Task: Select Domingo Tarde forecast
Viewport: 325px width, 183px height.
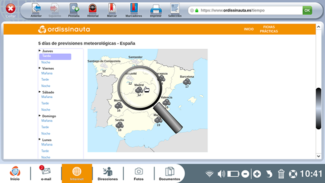Action: click(45, 127)
